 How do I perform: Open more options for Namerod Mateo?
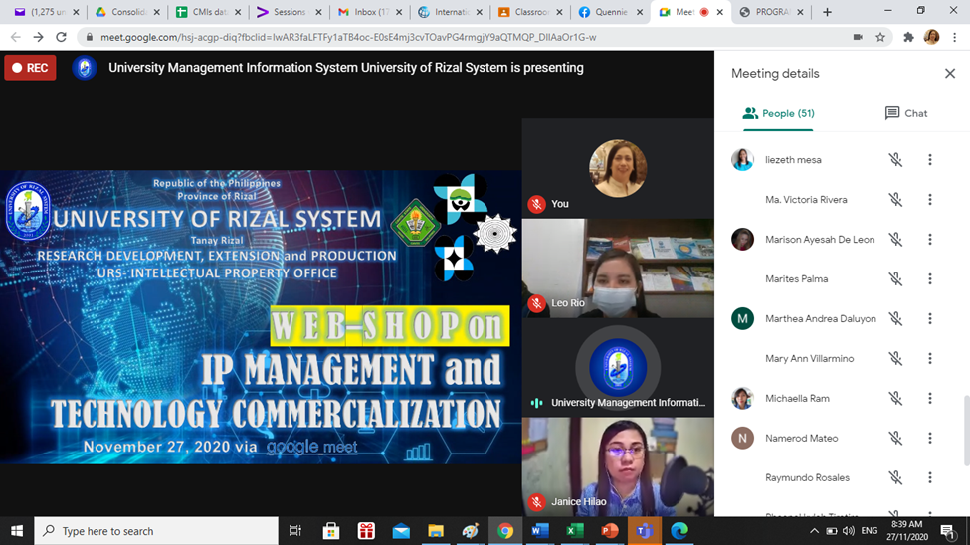click(x=930, y=438)
